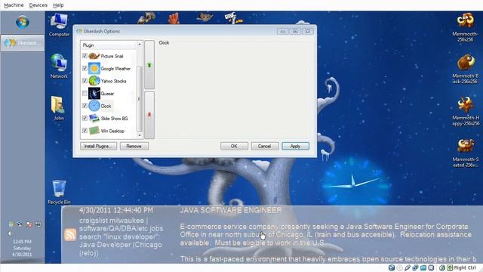Open the Computer desktop icon

(x=59, y=25)
